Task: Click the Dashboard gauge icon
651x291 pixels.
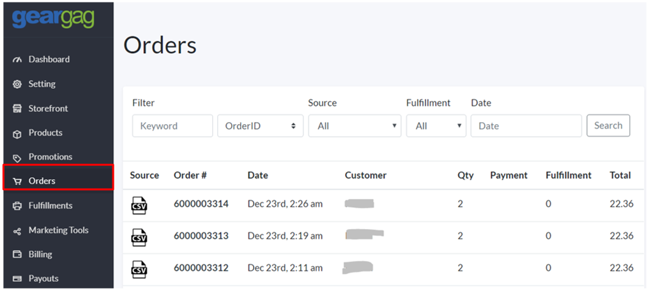Action: pos(17,59)
